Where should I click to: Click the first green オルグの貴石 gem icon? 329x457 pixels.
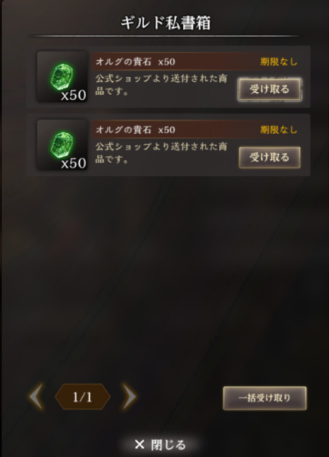62,76
